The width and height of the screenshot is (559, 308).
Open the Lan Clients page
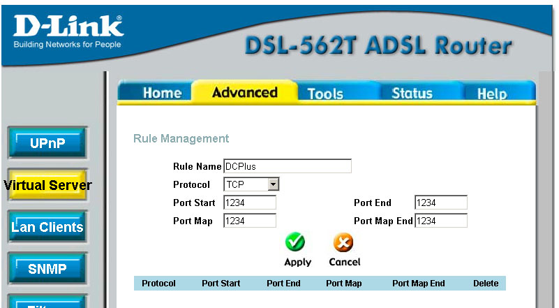pyautogui.click(x=47, y=227)
